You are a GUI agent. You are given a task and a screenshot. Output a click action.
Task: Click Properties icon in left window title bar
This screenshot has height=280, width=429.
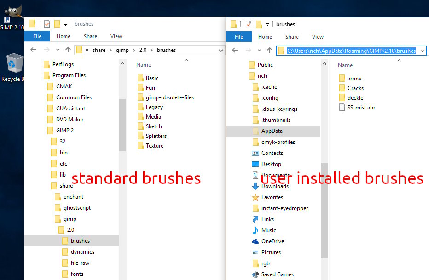pyautogui.click(x=47, y=24)
